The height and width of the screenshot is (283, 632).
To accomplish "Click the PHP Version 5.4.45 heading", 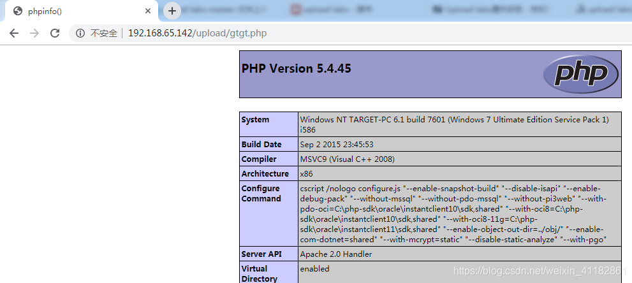I will coord(297,68).
